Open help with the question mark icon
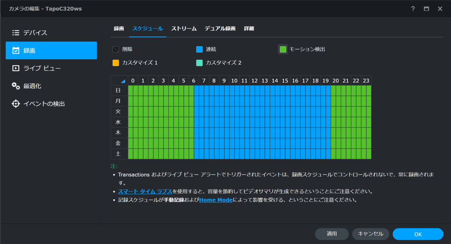This screenshot has width=451, height=244. pyautogui.click(x=413, y=9)
